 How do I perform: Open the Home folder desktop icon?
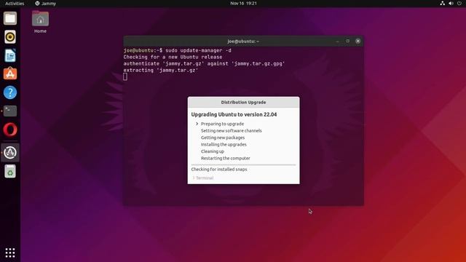coord(40,22)
